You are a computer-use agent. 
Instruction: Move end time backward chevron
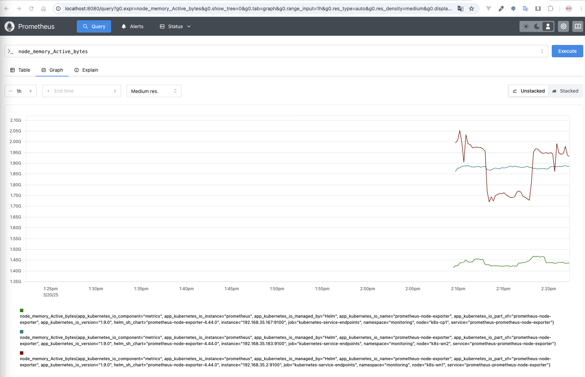click(x=48, y=91)
